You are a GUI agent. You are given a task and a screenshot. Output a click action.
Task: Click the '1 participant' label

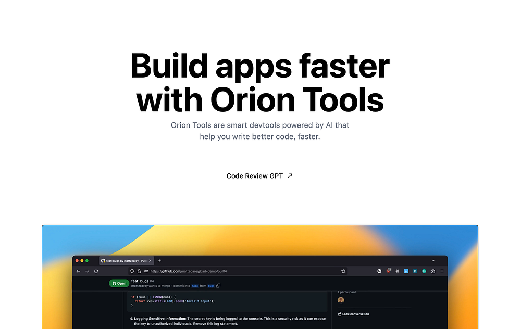click(346, 292)
